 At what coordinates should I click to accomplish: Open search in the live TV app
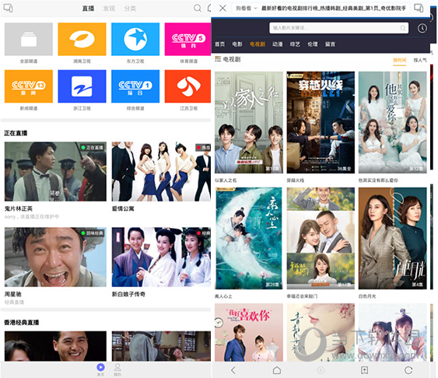click(x=198, y=8)
